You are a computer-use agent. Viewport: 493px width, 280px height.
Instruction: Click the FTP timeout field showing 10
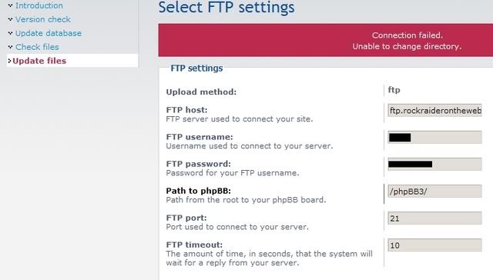434,245
